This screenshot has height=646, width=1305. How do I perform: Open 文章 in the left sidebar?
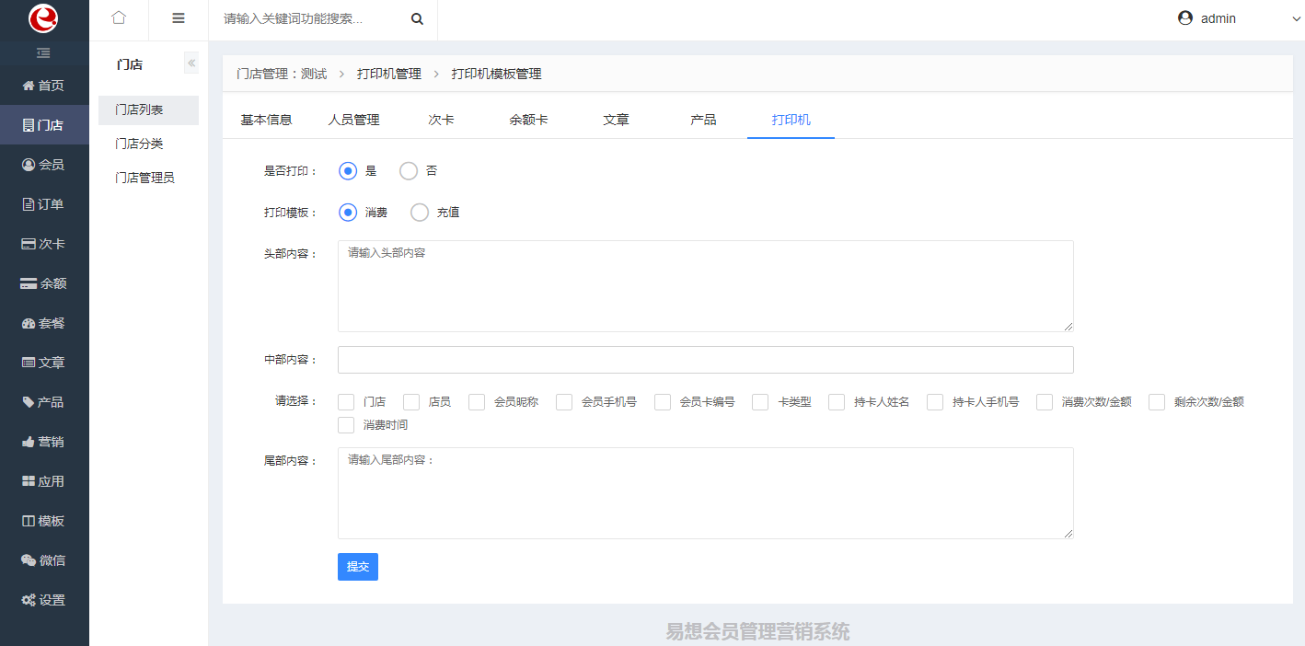coord(44,363)
